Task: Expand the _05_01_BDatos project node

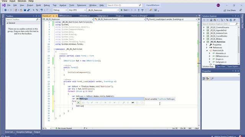Action: point(204,39)
